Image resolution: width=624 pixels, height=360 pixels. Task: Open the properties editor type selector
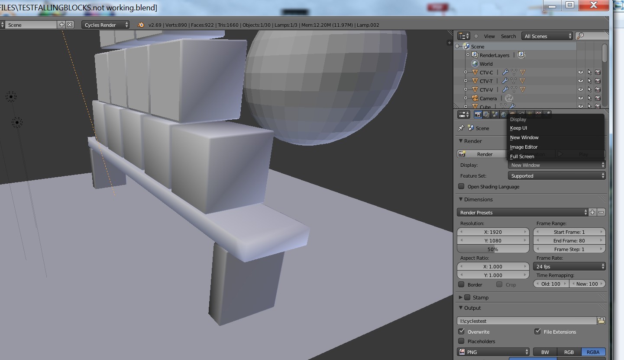click(464, 115)
